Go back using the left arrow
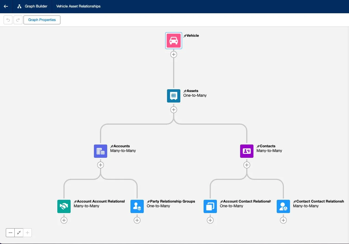This screenshot has width=349, height=244. click(6, 6)
